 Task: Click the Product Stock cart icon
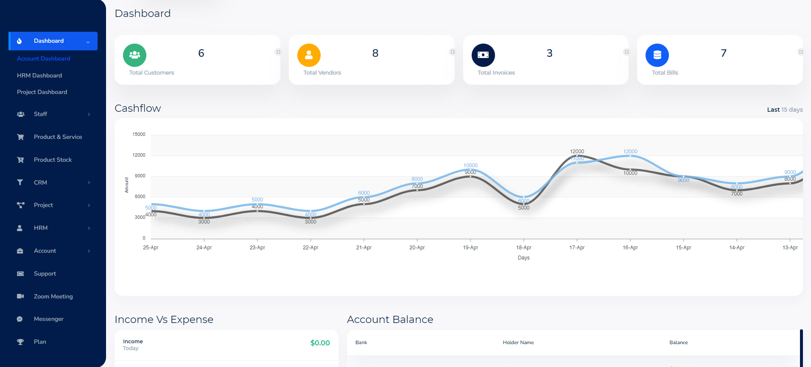pyautogui.click(x=20, y=160)
